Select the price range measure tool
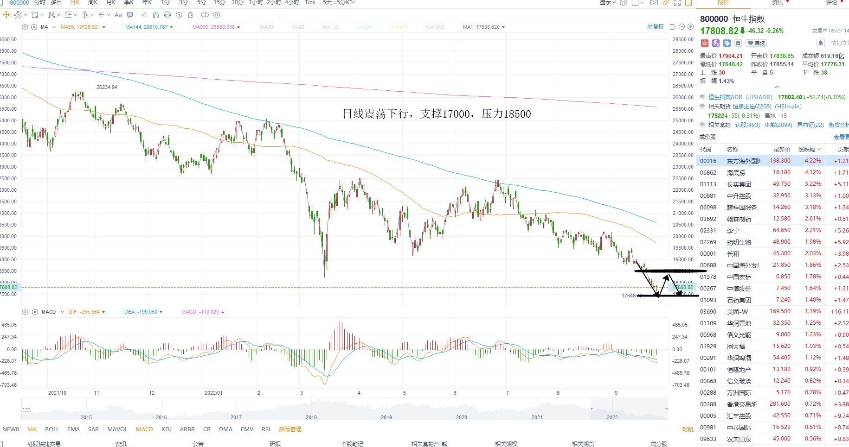The width and height of the screenshot is (849, 447). click(85, 15)
